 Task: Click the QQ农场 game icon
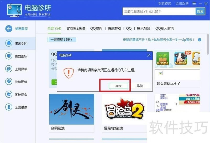coord(163,59)
